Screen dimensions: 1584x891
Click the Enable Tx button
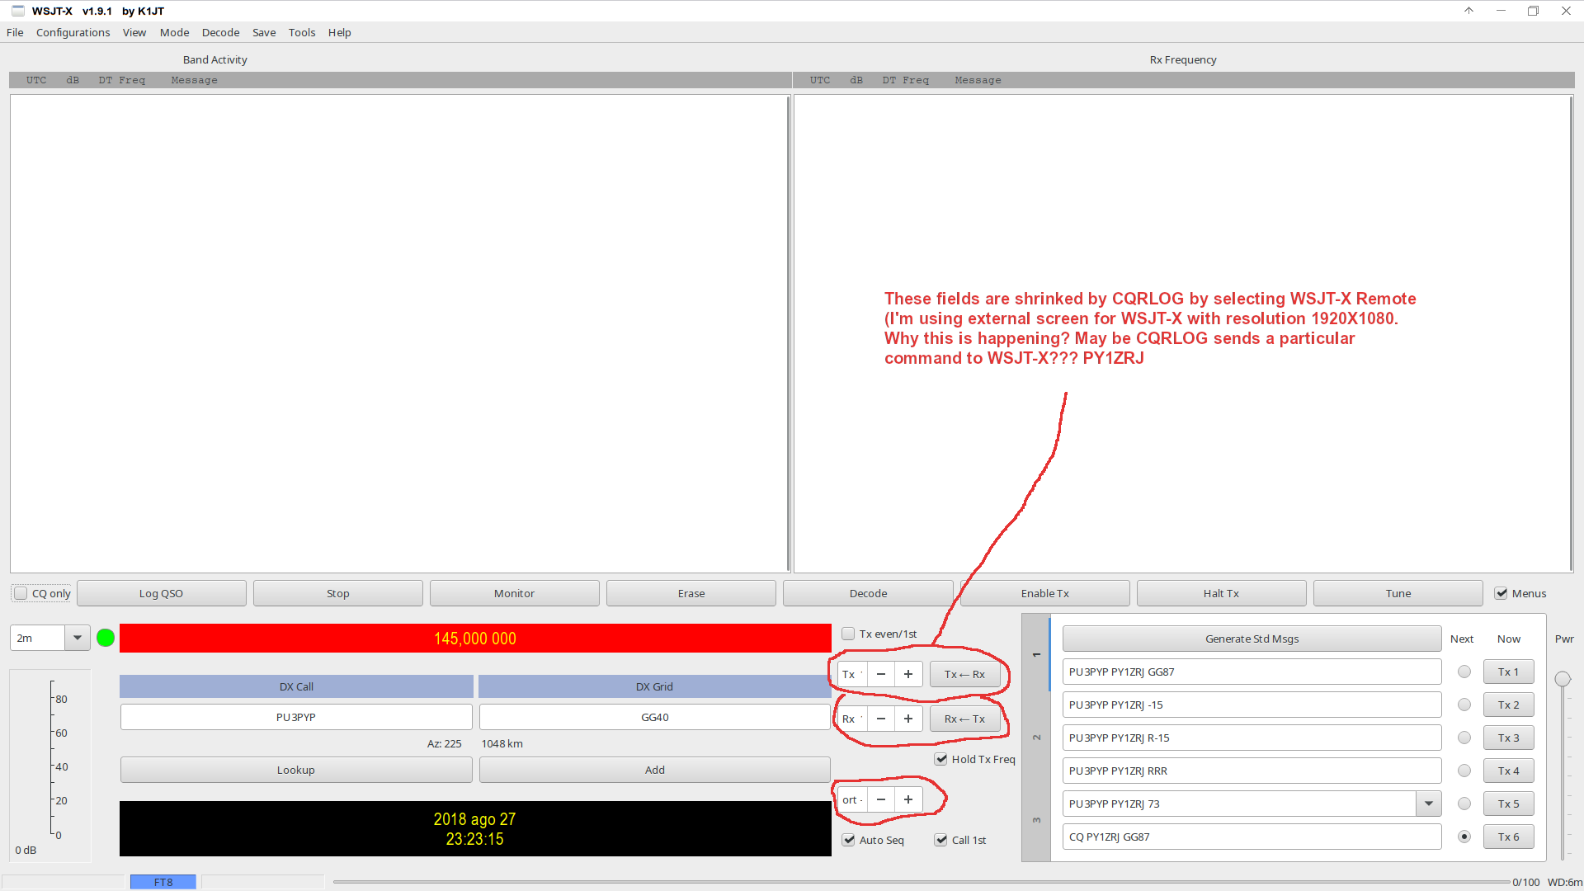(x=1044, y=593)
